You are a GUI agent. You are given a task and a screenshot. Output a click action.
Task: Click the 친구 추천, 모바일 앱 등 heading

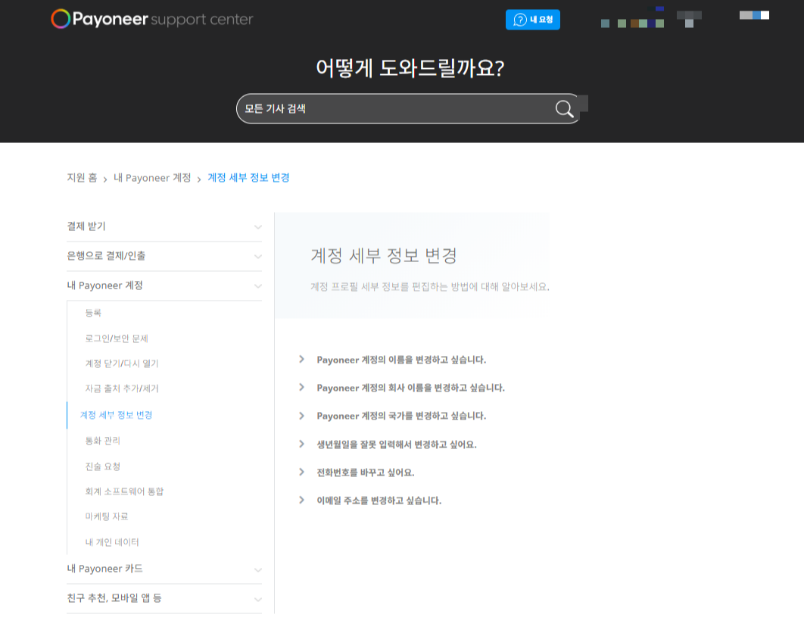114,598
